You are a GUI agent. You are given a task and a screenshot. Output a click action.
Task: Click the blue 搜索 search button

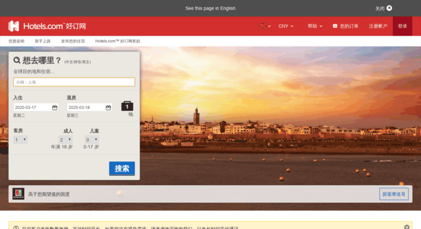[x=122, y=168]
